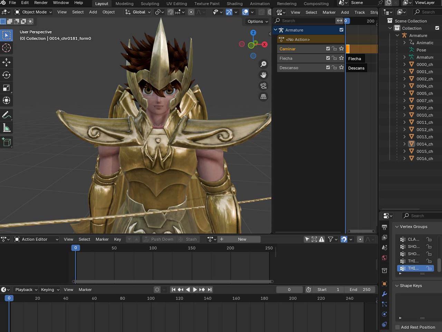Click the viewport zoom magnifier icon
Screen dimensions: 442x332
(x=263, y=64)
